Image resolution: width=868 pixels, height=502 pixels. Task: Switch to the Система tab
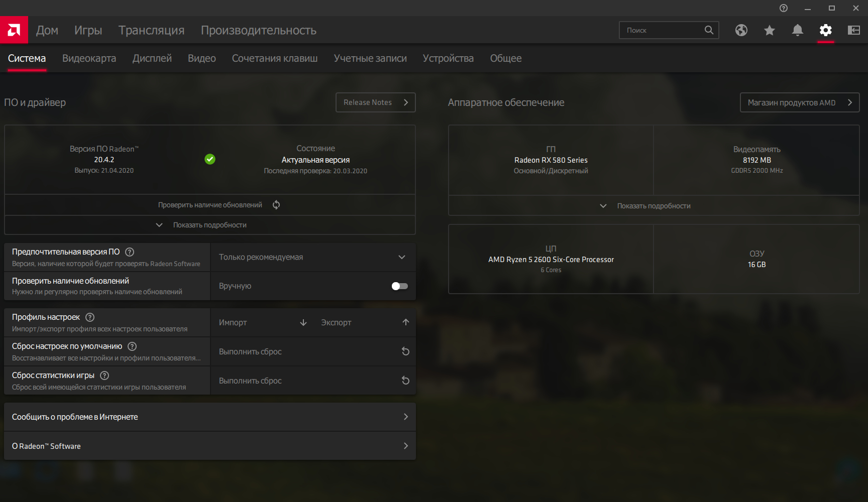tap(27, 58)
